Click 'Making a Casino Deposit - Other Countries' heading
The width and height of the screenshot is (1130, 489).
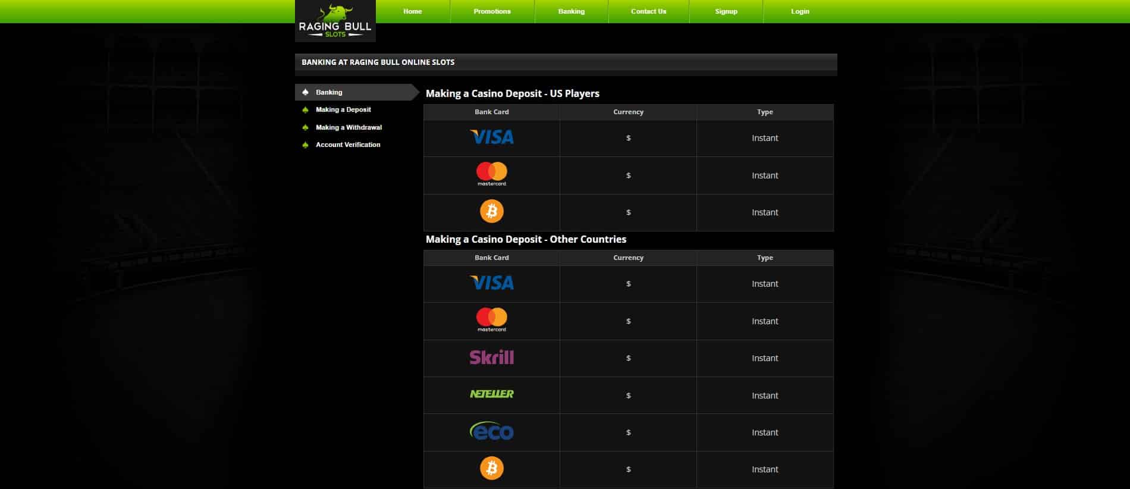pyautogui.click(x=526, y=239)
